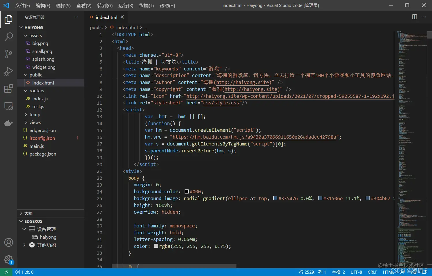432x276 pixels.
Task: Select the index.html editor tab
Action: click(106, 17)
